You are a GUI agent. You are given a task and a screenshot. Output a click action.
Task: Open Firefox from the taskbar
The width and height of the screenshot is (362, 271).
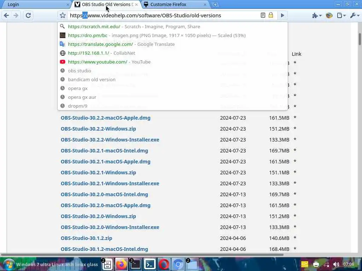tap(122, 264)
